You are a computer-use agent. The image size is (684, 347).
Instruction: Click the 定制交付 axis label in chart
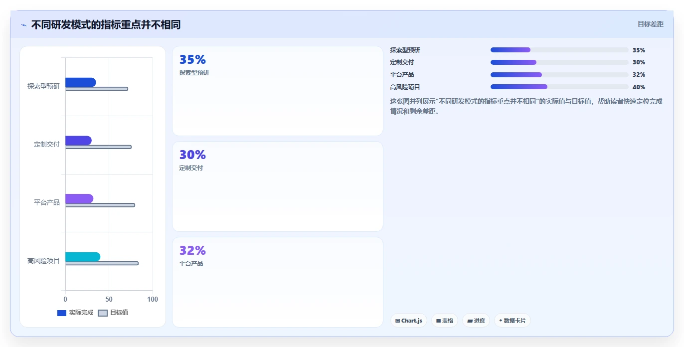pyautogui.click(x=47, y=145)
